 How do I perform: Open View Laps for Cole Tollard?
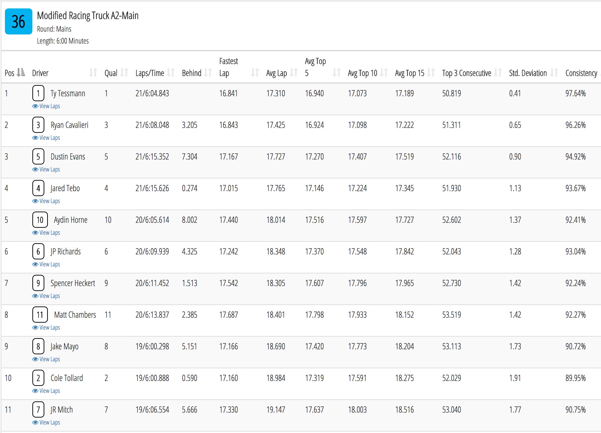tap(46, 391)
